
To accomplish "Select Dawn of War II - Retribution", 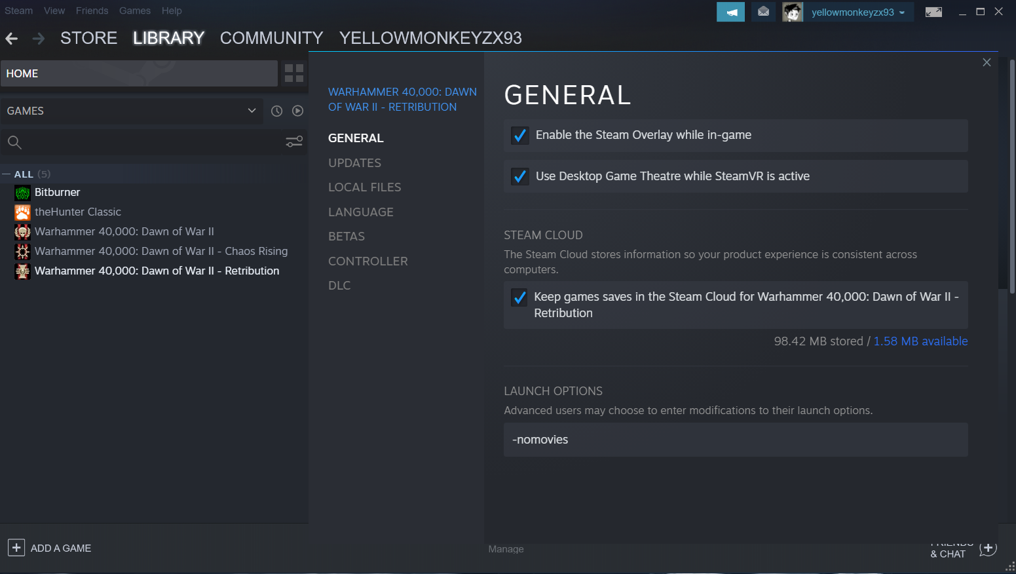I will 157,271.
